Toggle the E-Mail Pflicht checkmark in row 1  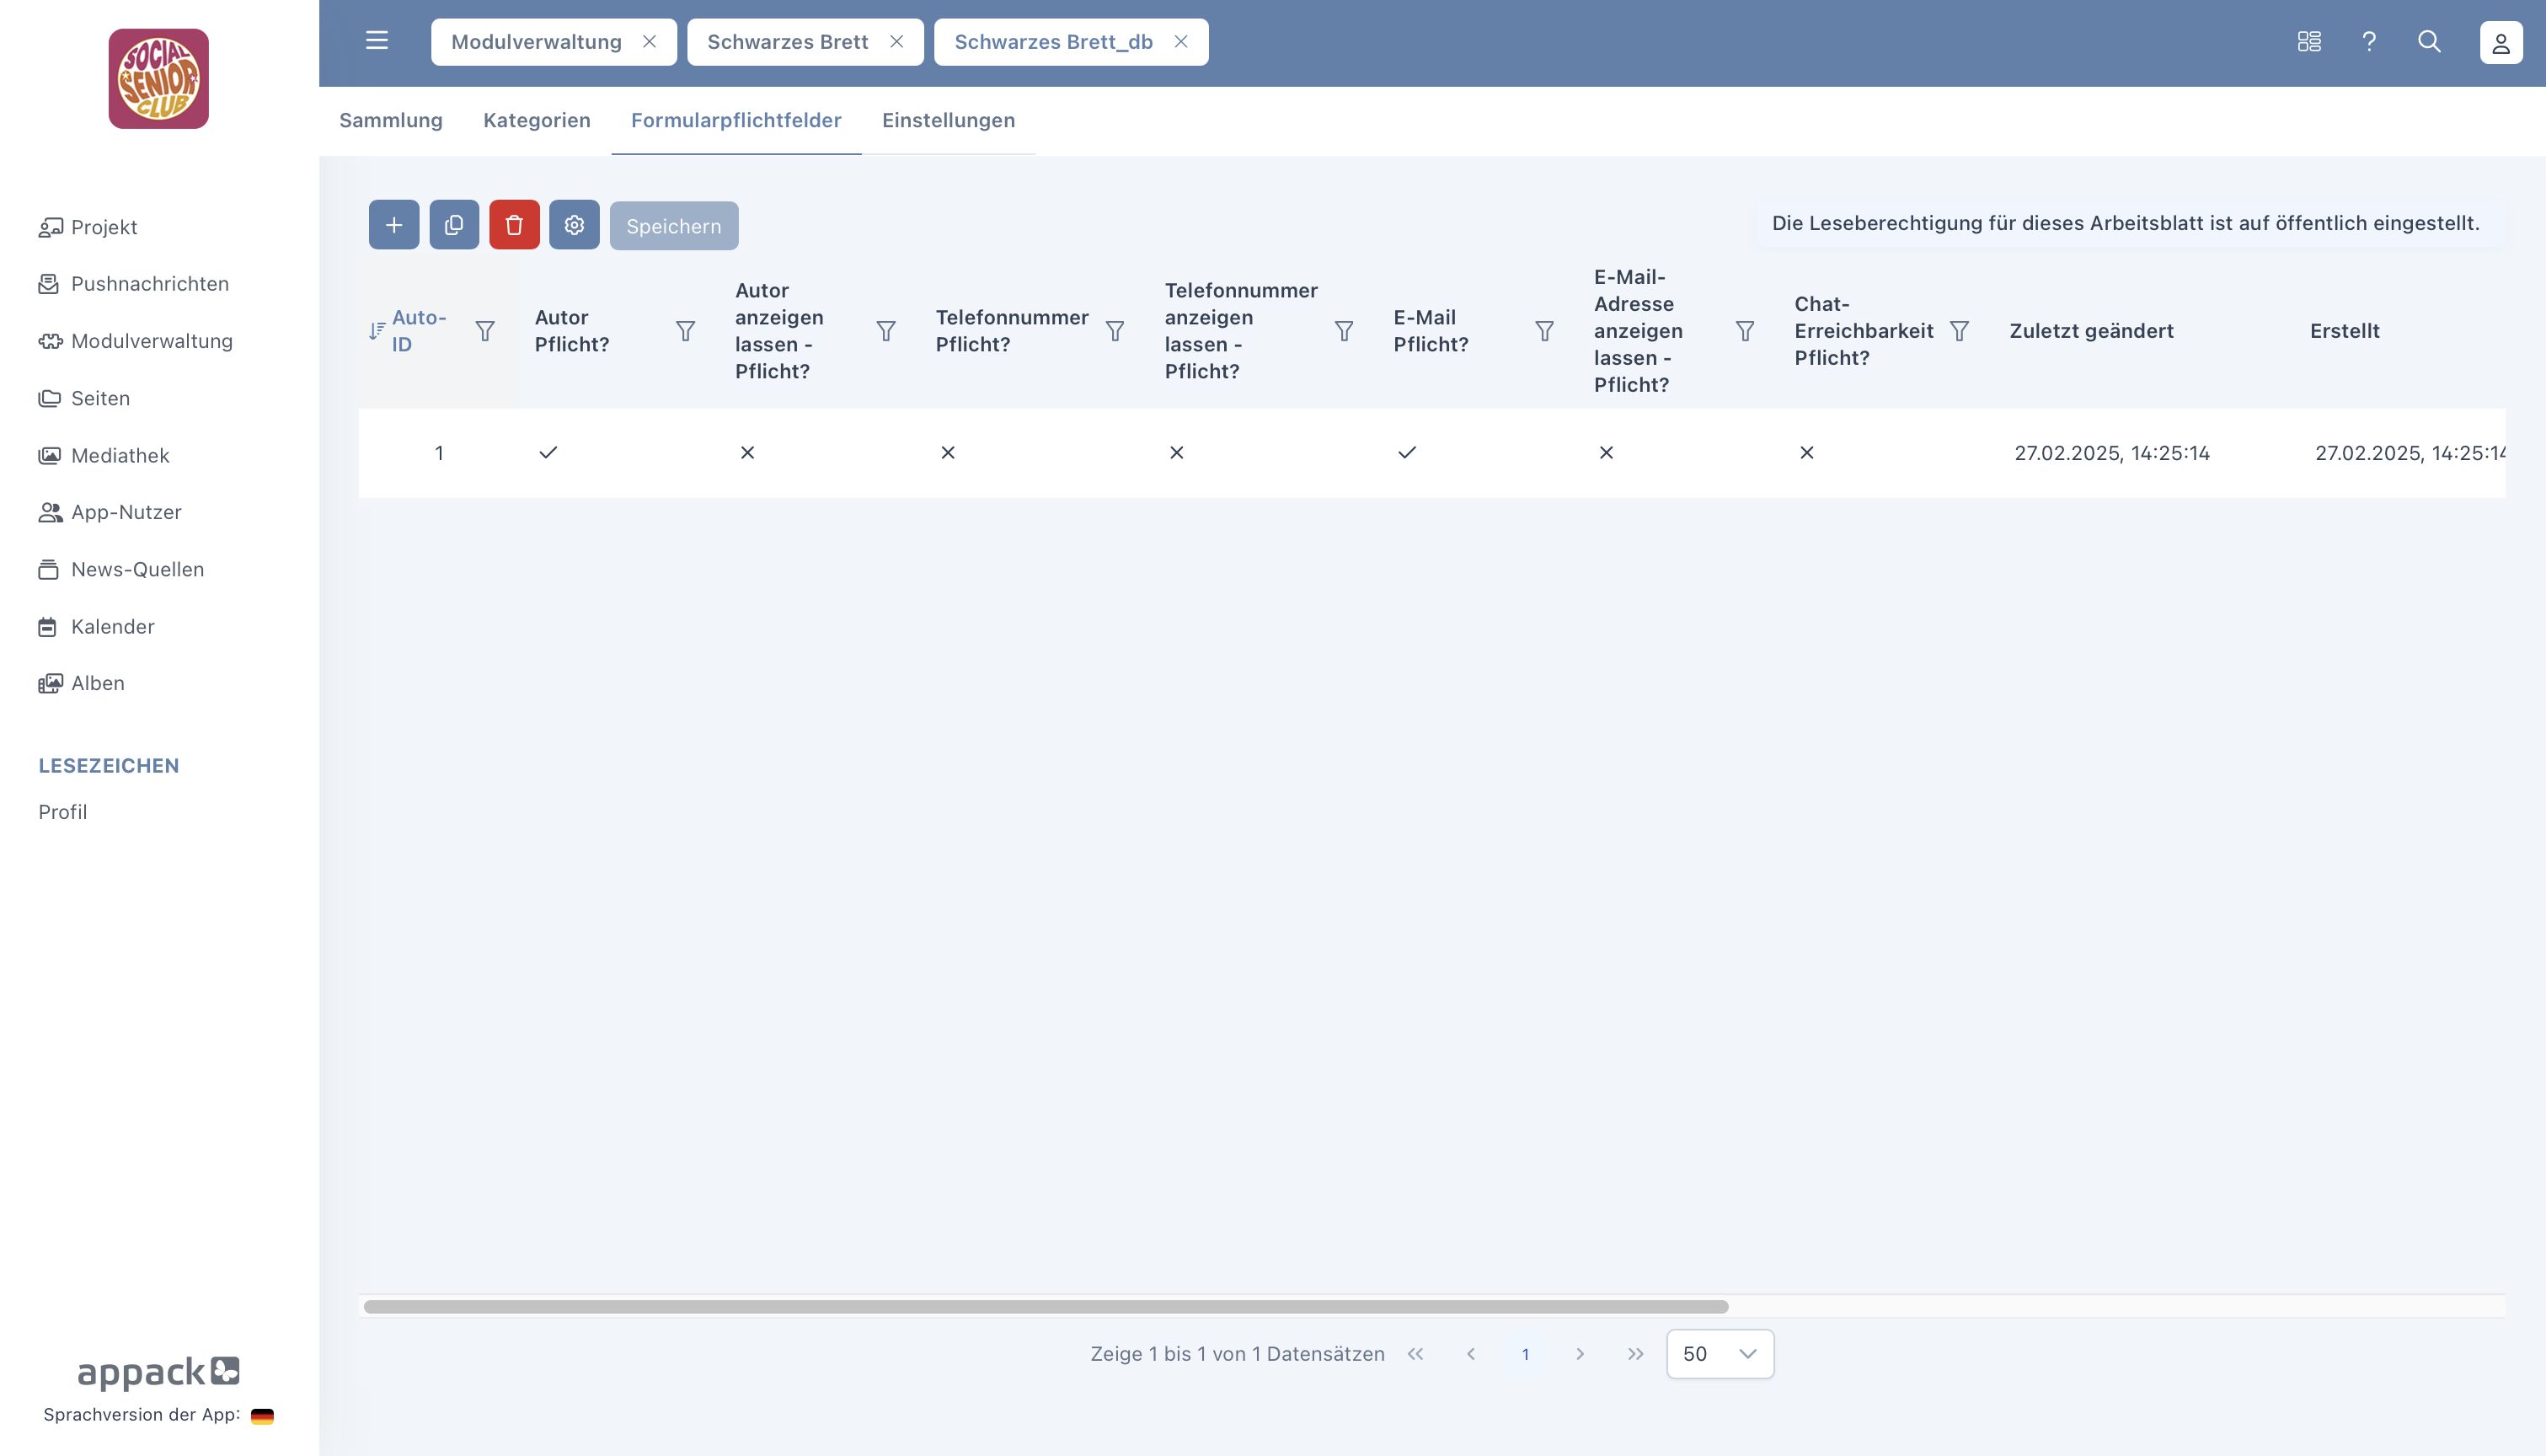pos(1406,453)
